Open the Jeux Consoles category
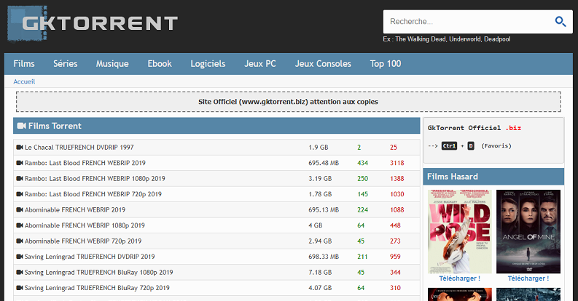Viewport: 578px width, 301px height. [x=323, y=63]
